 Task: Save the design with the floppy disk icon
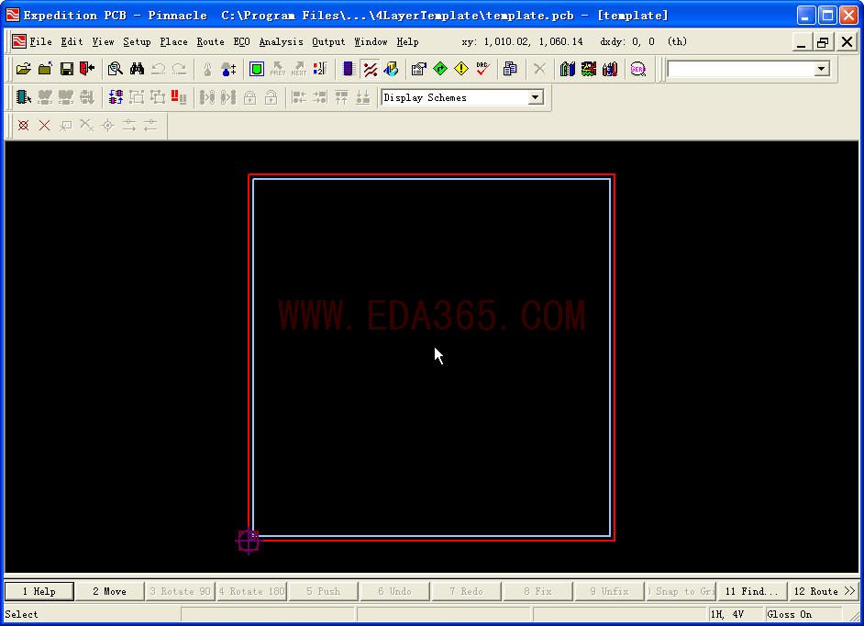(67, 69)
